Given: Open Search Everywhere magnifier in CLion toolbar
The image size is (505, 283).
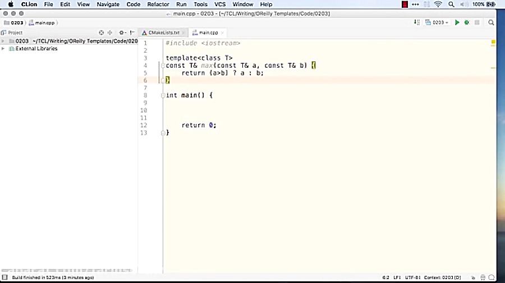Looking at the screenshot, I should pos(491,22).
